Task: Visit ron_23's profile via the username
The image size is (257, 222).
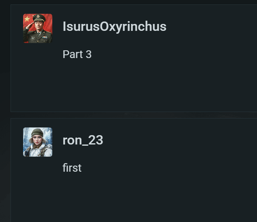Action: (83, 140)
